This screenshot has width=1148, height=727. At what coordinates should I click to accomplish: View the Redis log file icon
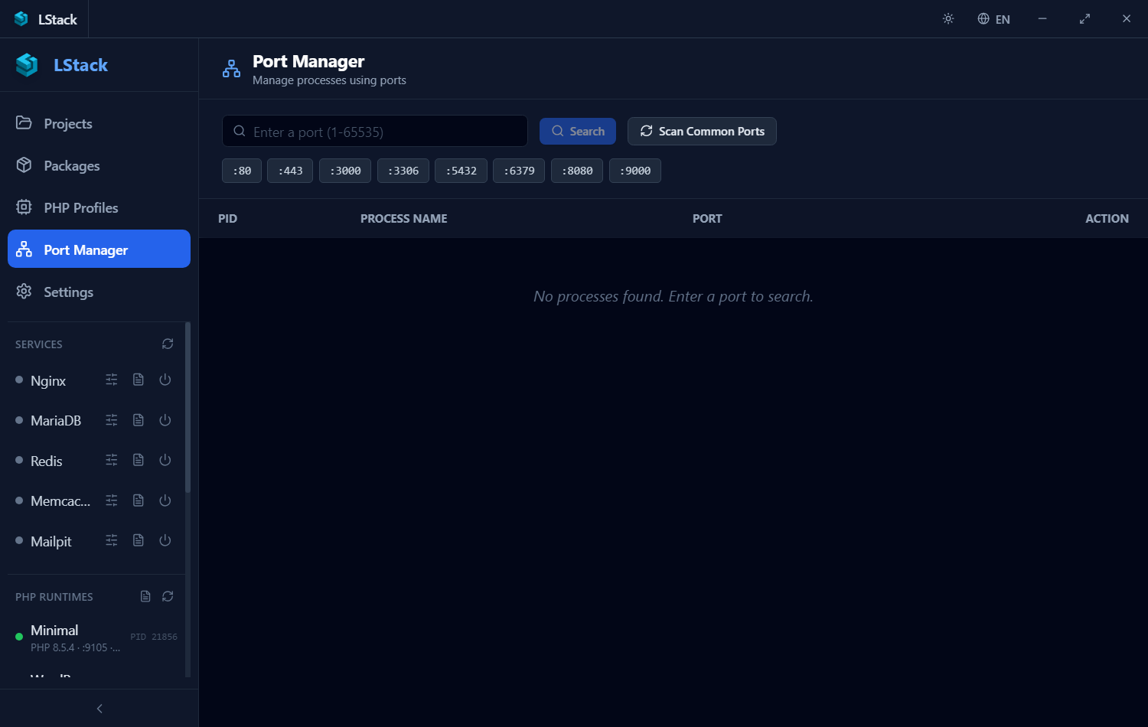139,460
